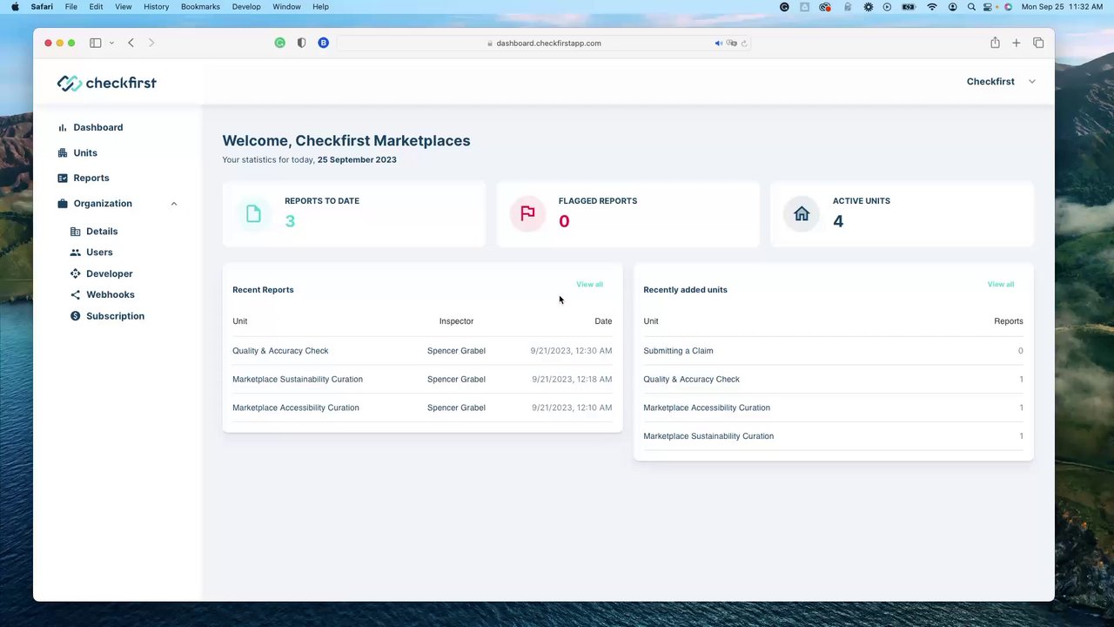Open the Marketplace Sustainability Curation report row
Image resolution: width=1114 pixels, height=627 pixels.
pyautogui.click(x=422, y=379)
